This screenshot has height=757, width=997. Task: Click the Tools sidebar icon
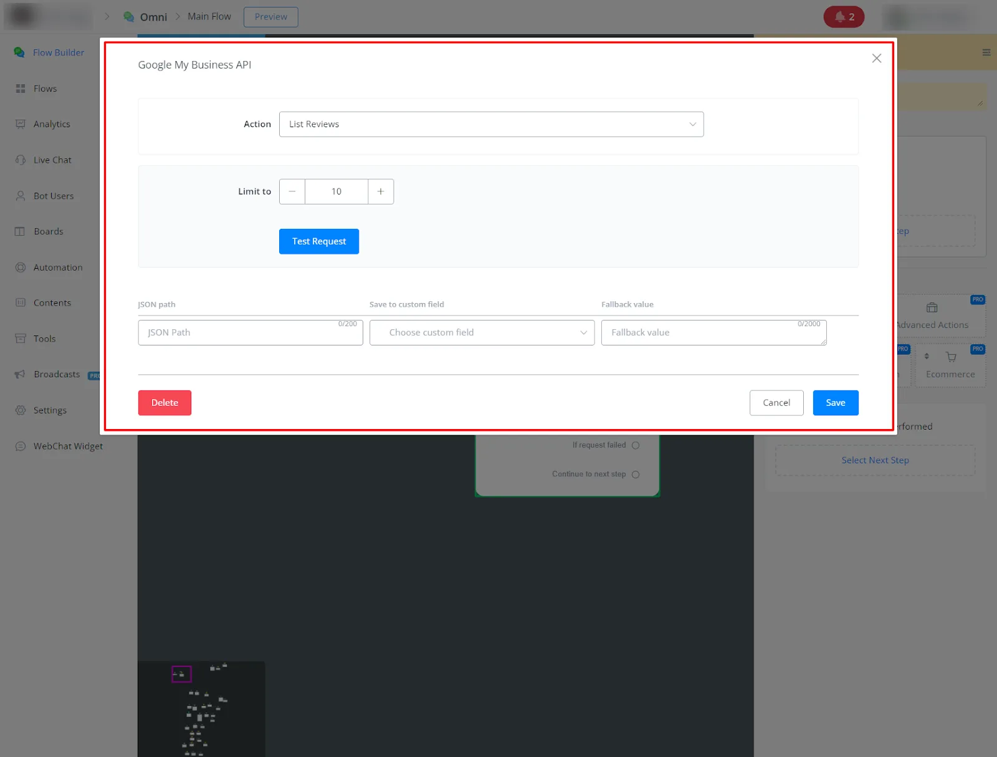[21, 339]
